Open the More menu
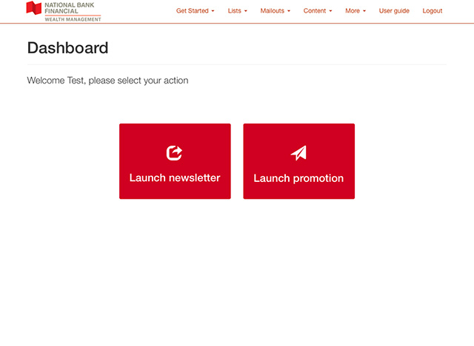 (353, 11)
